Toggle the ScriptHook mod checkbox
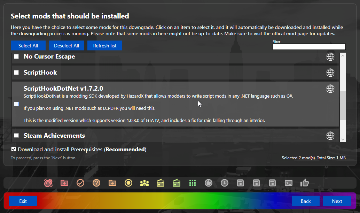360x213 pixels. pos(16,73)
